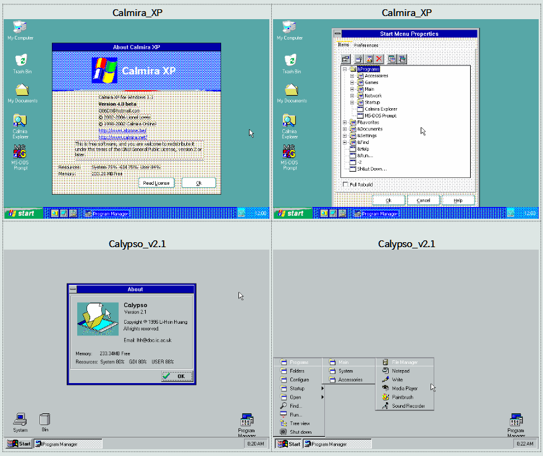
Task: Launch Notepad from the Calypso Main submenu
Action: click(405, 371)
